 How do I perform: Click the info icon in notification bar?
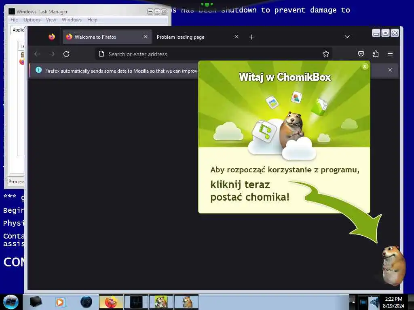(38, 70)
